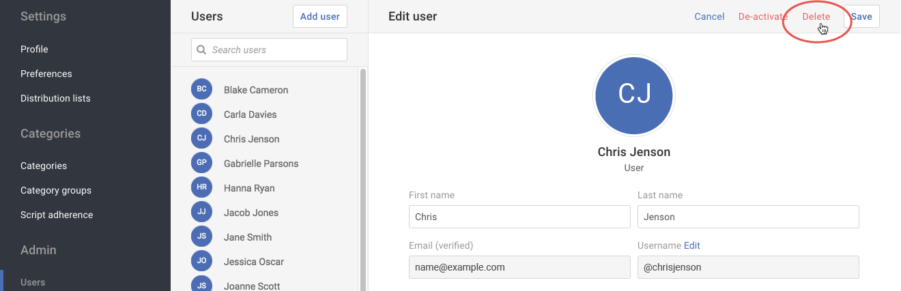This screenshot has width=901, height=291.
Task: Click Gabrielle Parsons' GP avatar icon
Action: point(201,163)
